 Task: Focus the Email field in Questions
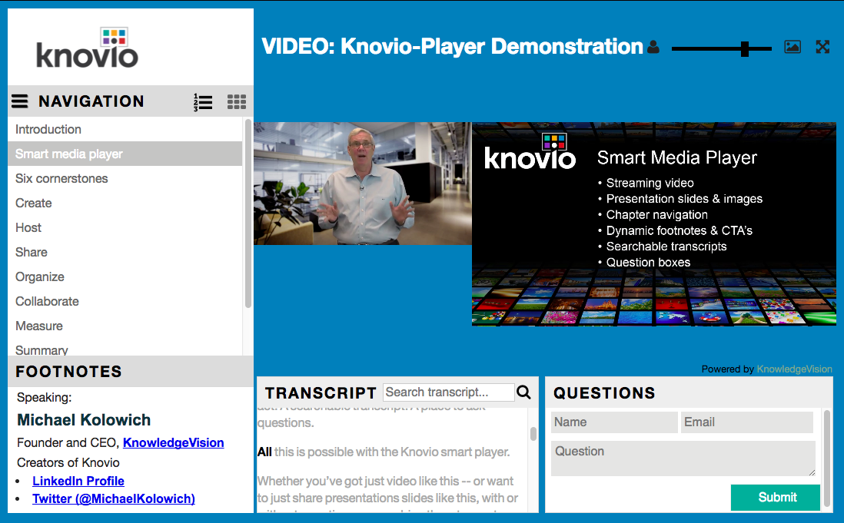pos(746,422)
